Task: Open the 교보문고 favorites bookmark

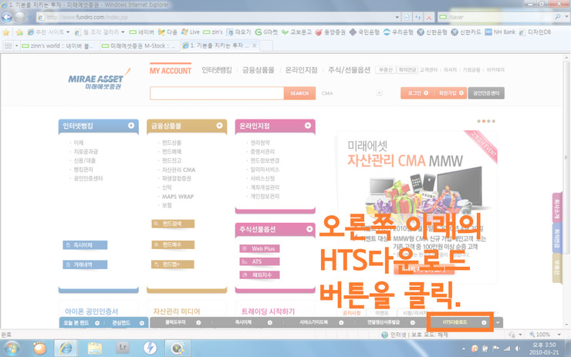Action: coord(296,32)
